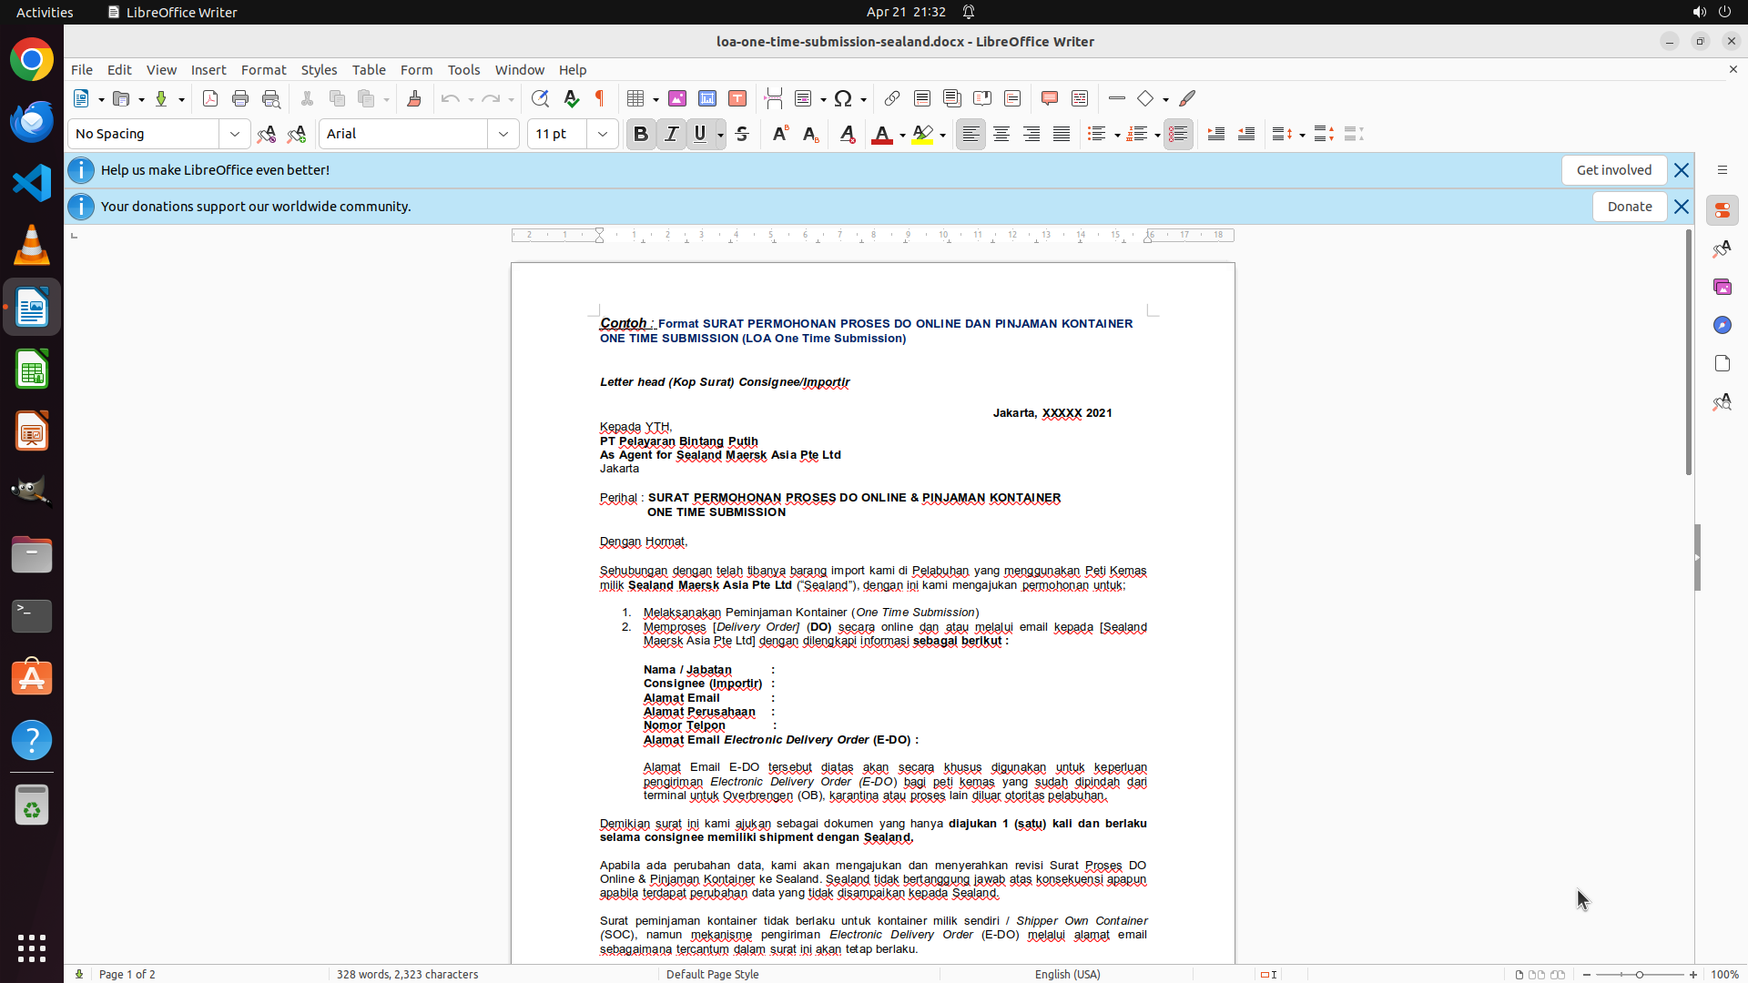Image resolution: width=1748 pixels, height=983 pixels.
Task: Toggle Bold formatting button
Action: [641, 134]
